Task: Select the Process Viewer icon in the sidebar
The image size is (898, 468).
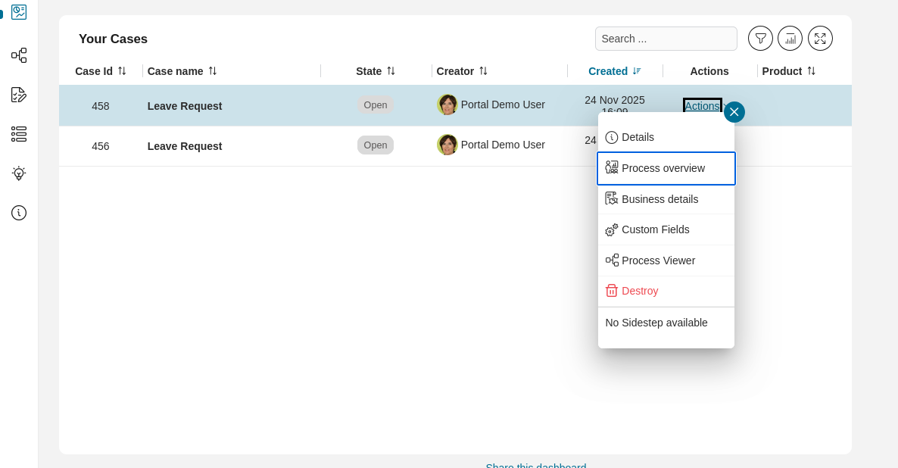Action: click(x=18, y=55)
